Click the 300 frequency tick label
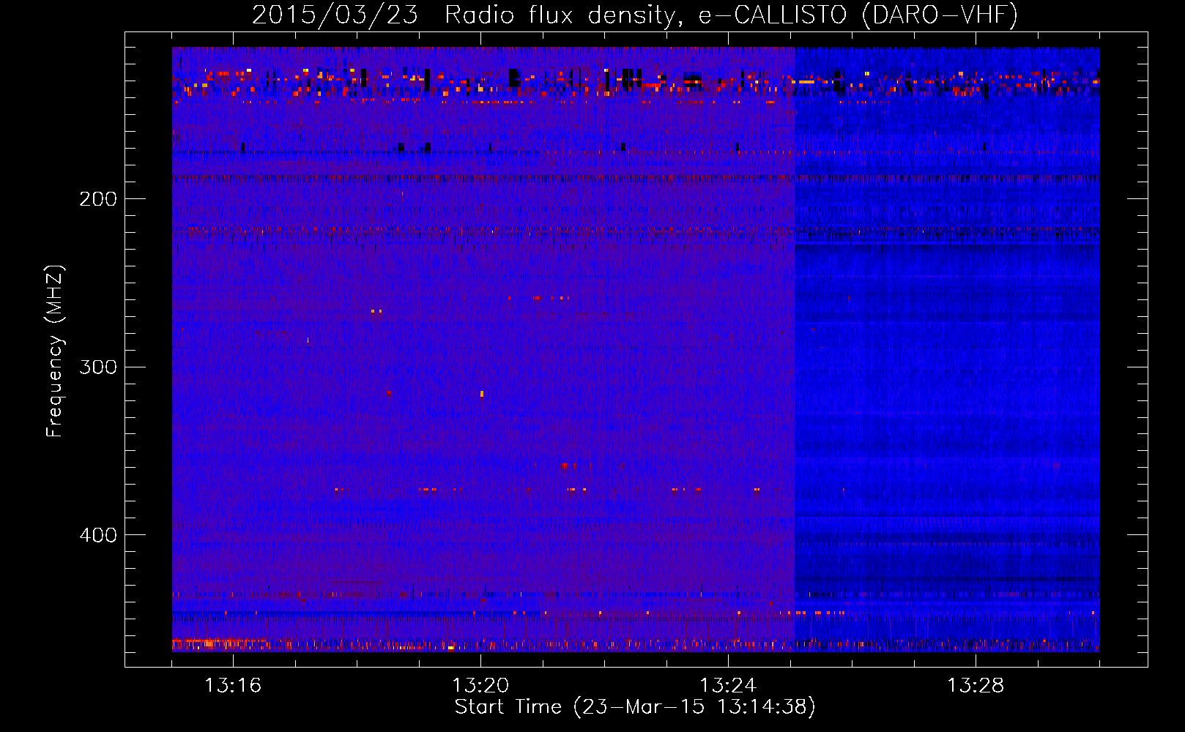The width and height of the screenshot is (1185, 732). 98,367
